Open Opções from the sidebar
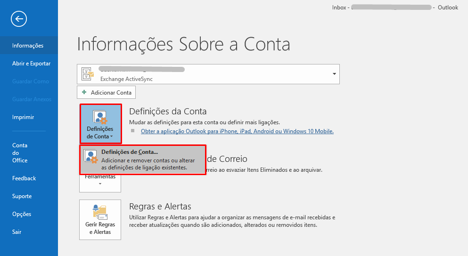468x256 pixels. coord(22,214)
